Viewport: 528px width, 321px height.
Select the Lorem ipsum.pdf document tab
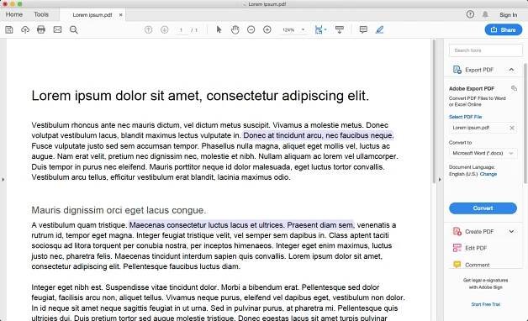pyautogui.click(x=92, y=15)
